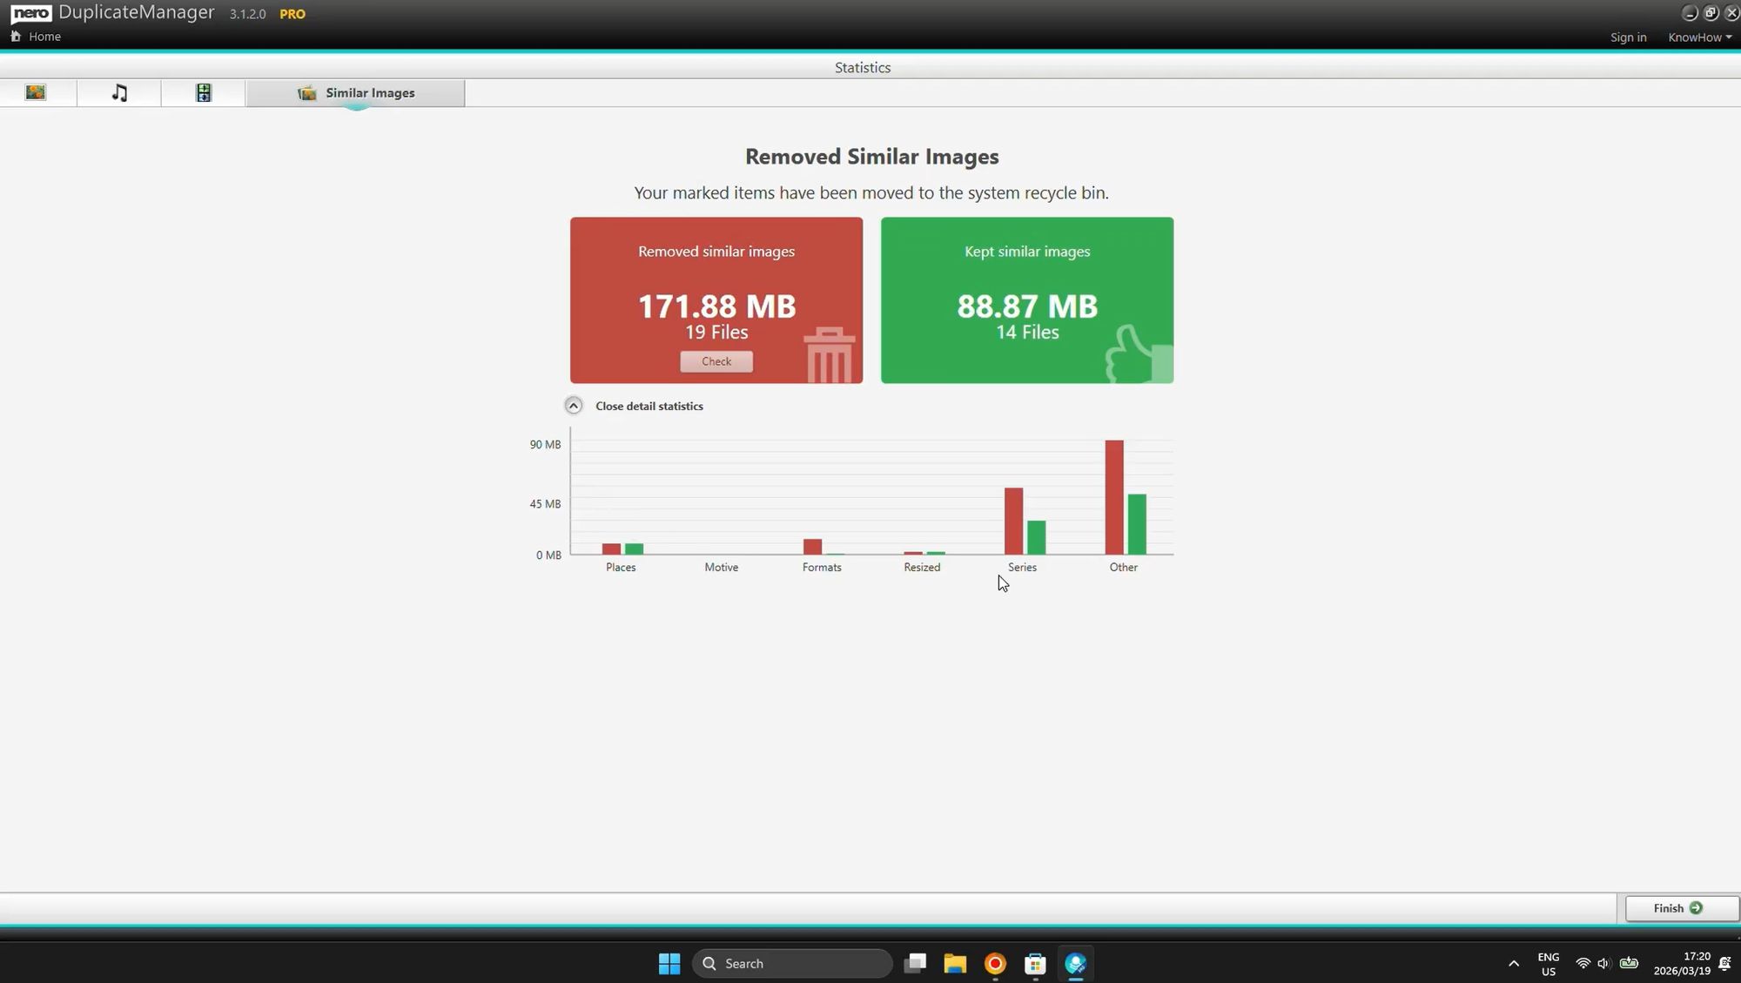Viewport: 1741px width, 983px height.
Task: Open File Explorer from the taskbar
Action: [x=954, y=963]
